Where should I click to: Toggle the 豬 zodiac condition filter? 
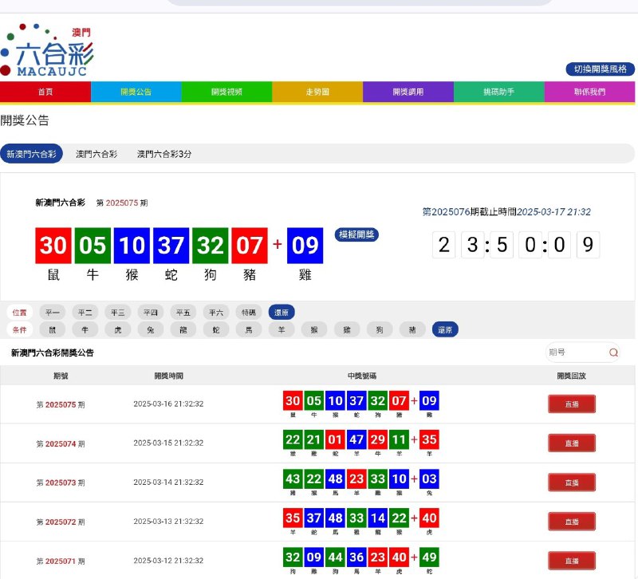412,329
